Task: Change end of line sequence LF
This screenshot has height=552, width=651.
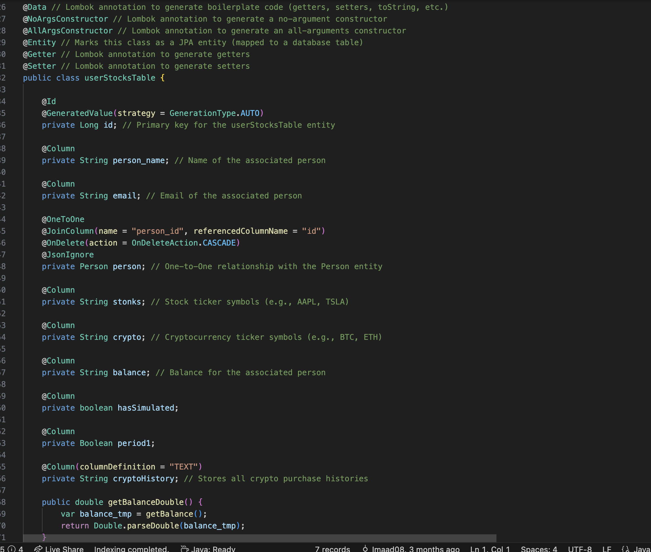Action: (x=607, y=549)
